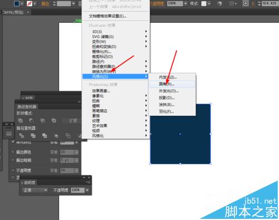Choose 投影(D)... drop shadow option
279x220 pixels.
tap(172, 98)
